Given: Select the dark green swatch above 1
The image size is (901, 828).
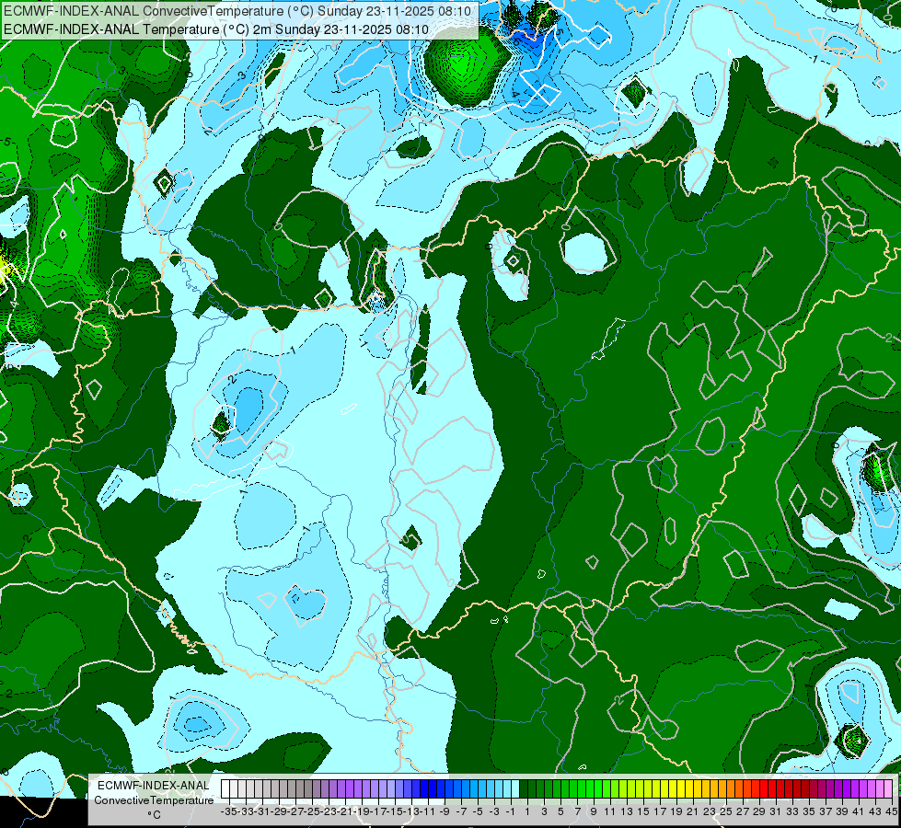Looking at the screenshot, I should 524,789.
